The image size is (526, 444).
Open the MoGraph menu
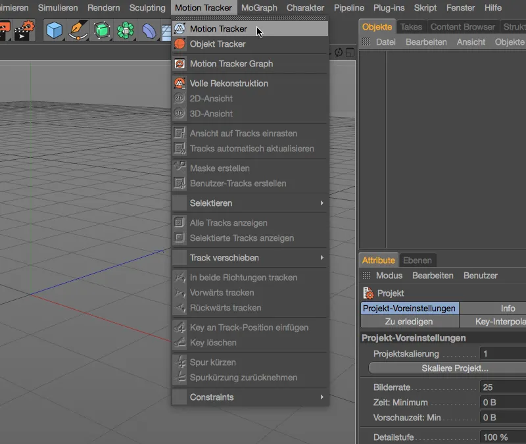tap(259, 8)
